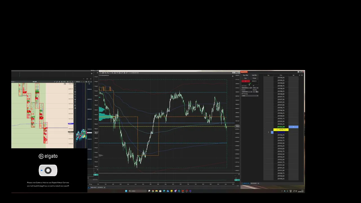Click price row 29196,00 in SuperDOM
The width and height of the screenshot is (361, 203).
point(281,116)
